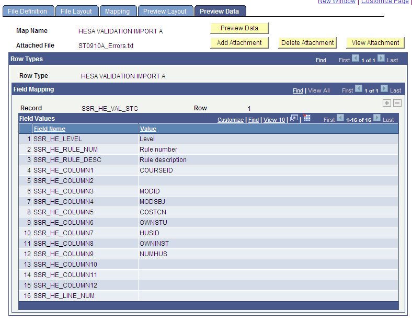
Task: Select SSR_HE_COLUMN5 field name cell
Action: [85, 212]
